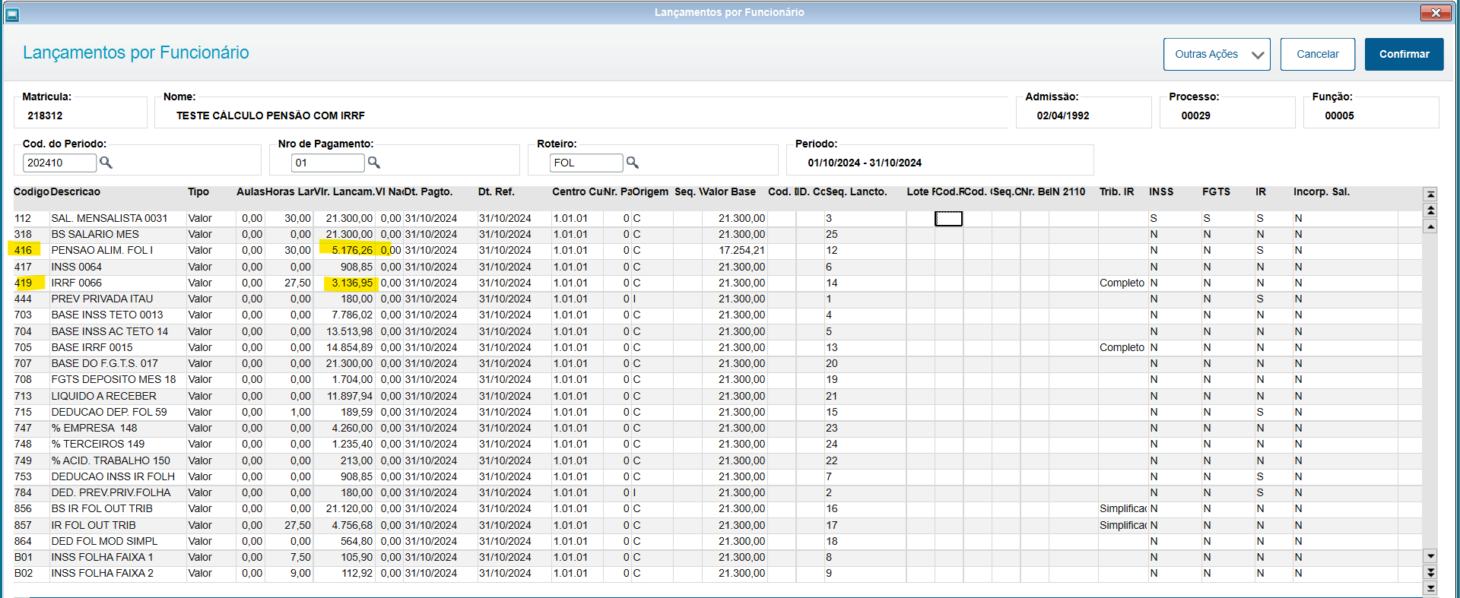Click the INSS FOLHA FAIXA 2 row
Screen dimensions: 1460x598
[718, 573]
